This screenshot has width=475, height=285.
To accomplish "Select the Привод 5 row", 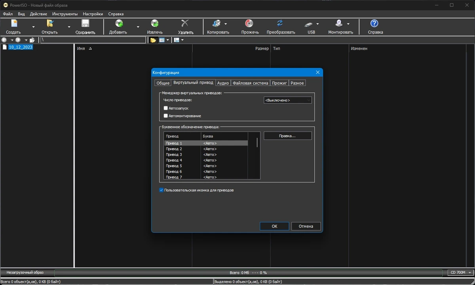I will pyautogui.click(x=206, y=166).
